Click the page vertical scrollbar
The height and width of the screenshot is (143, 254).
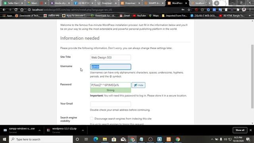click(252, 76)
